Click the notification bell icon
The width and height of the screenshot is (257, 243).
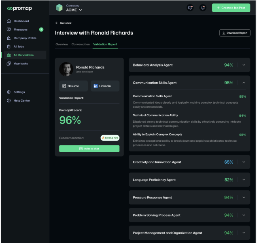pyautogui.click(x=203, y=8)
